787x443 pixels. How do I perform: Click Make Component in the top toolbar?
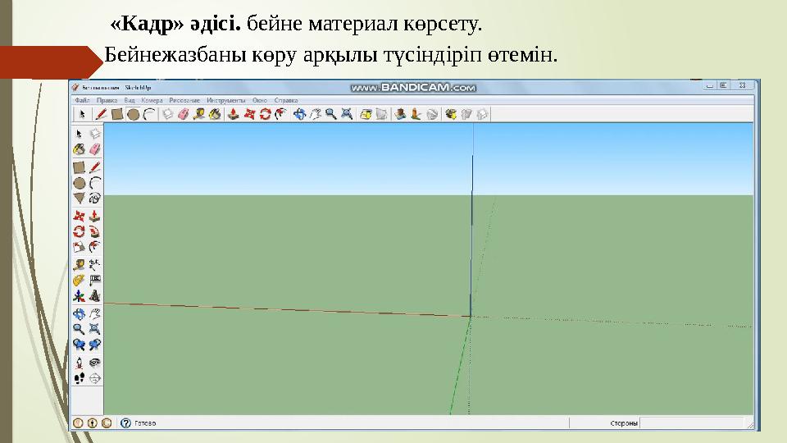click(x=167, y=115)
